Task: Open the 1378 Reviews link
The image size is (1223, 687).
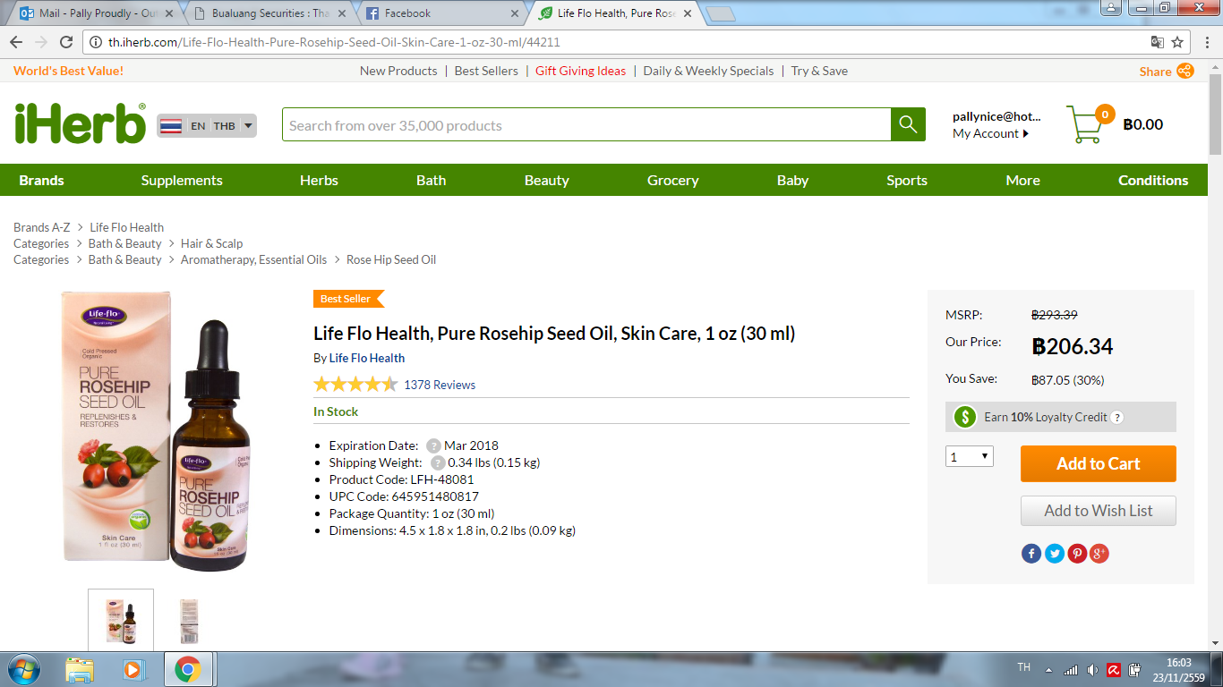Action: (x=440, y=385)
